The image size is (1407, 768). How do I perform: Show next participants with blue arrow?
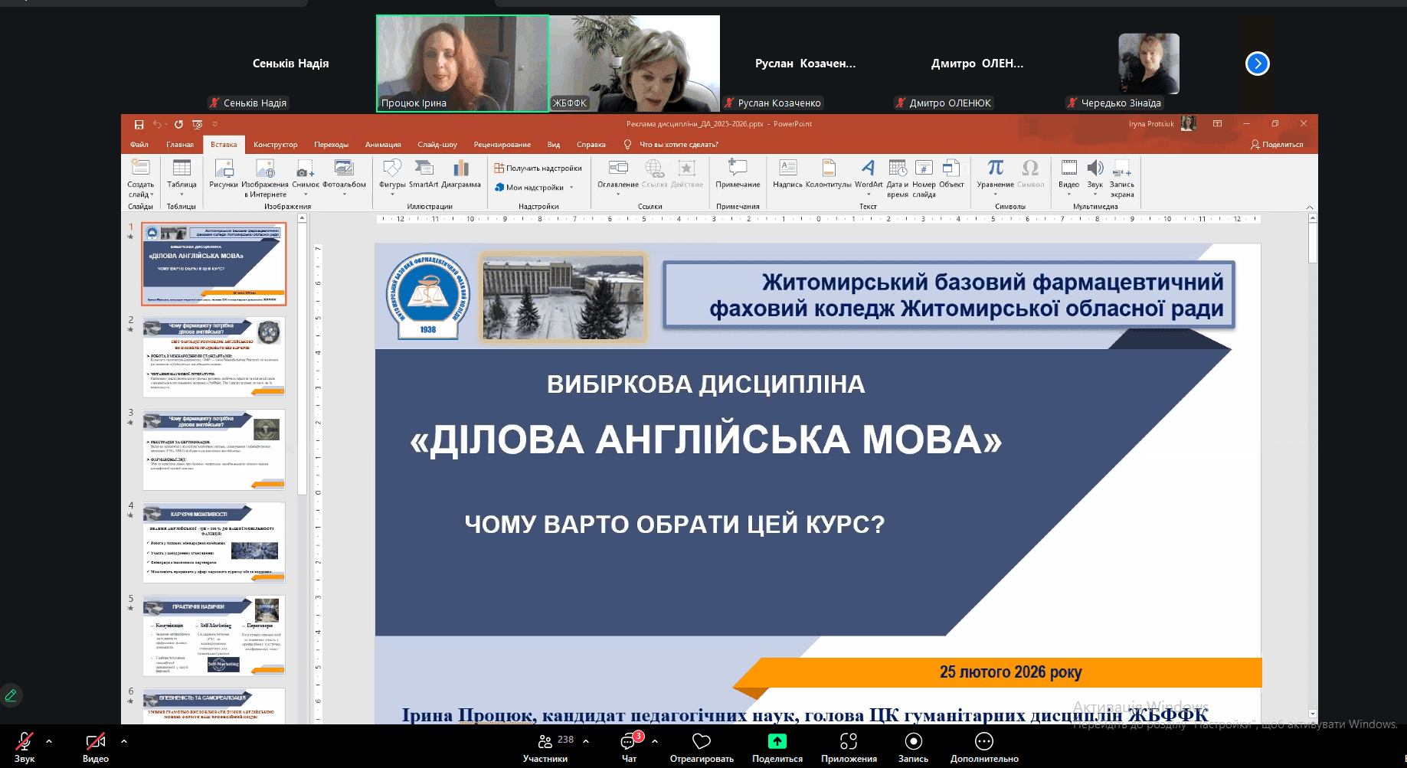(x=1258, y=64)
